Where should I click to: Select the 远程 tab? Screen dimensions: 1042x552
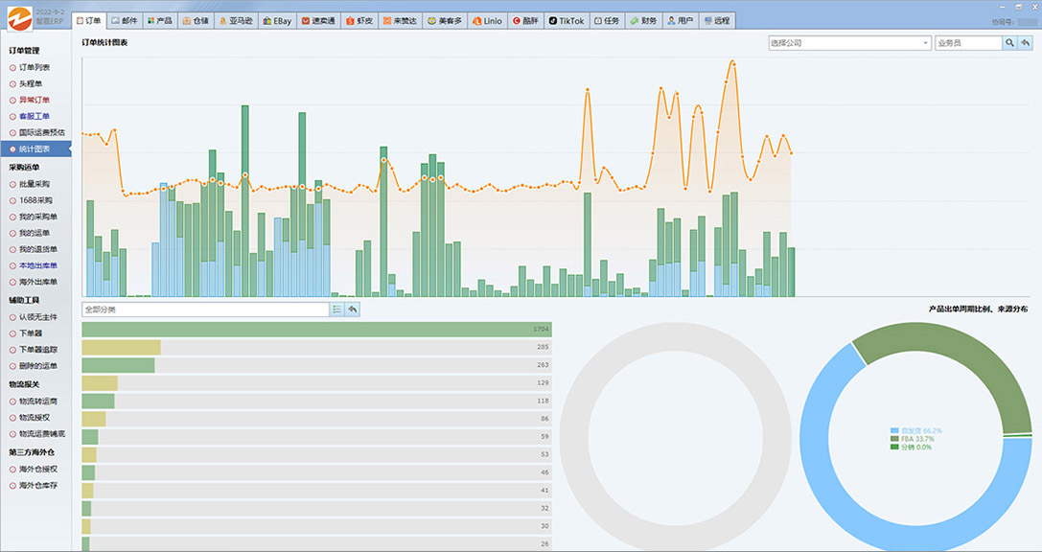716,21
